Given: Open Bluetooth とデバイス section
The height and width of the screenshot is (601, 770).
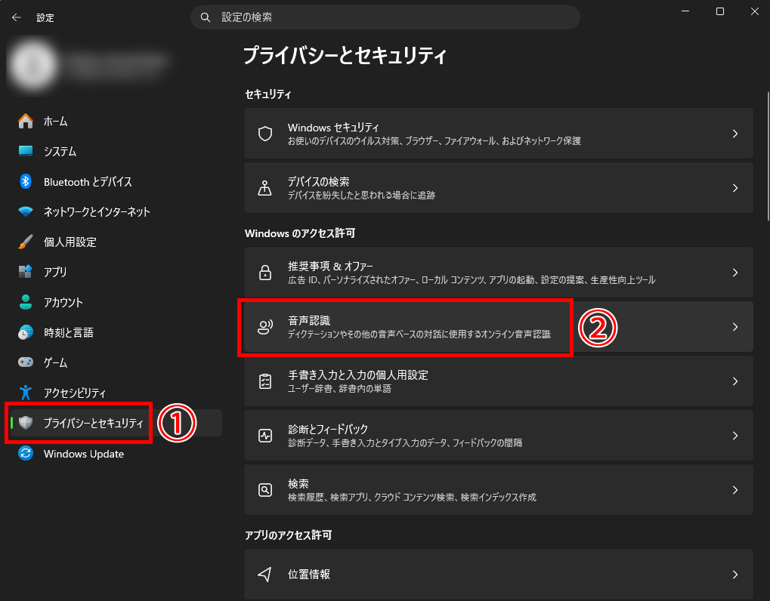Looking at the screenshot, I should [114, 181].
